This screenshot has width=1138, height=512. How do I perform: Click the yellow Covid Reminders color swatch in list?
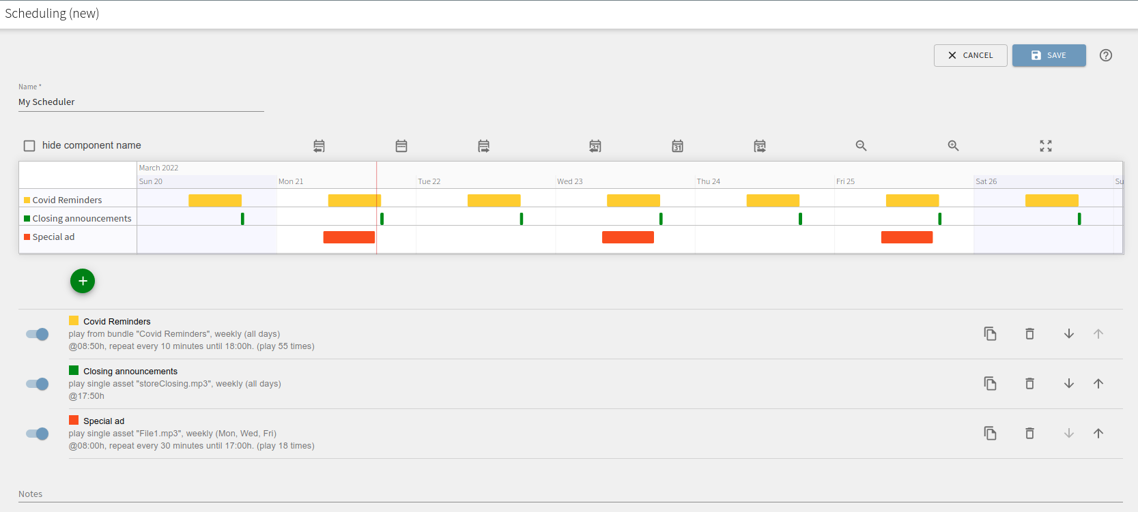coord(74,321)
